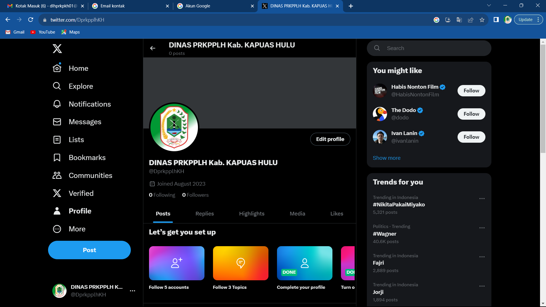Open options for #NikitaPakaiMiyako trend
Image resolution: width=546 pixels, height=307 pixels.
(x=482, y=199)
